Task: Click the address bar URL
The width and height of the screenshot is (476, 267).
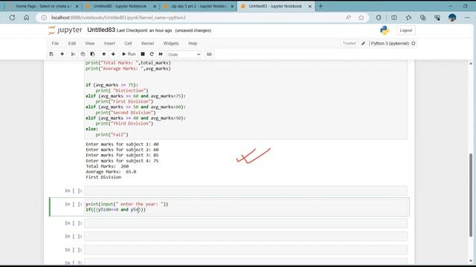Action: pyautogui.click(x=118, y=18)
